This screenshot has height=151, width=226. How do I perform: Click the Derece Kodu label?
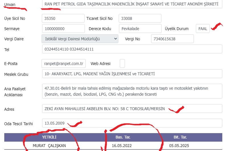tap(100, 29)
